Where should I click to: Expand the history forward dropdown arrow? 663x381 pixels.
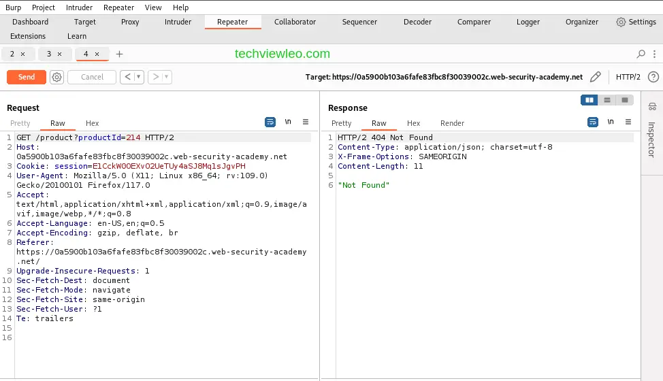[x=167, y=77]
